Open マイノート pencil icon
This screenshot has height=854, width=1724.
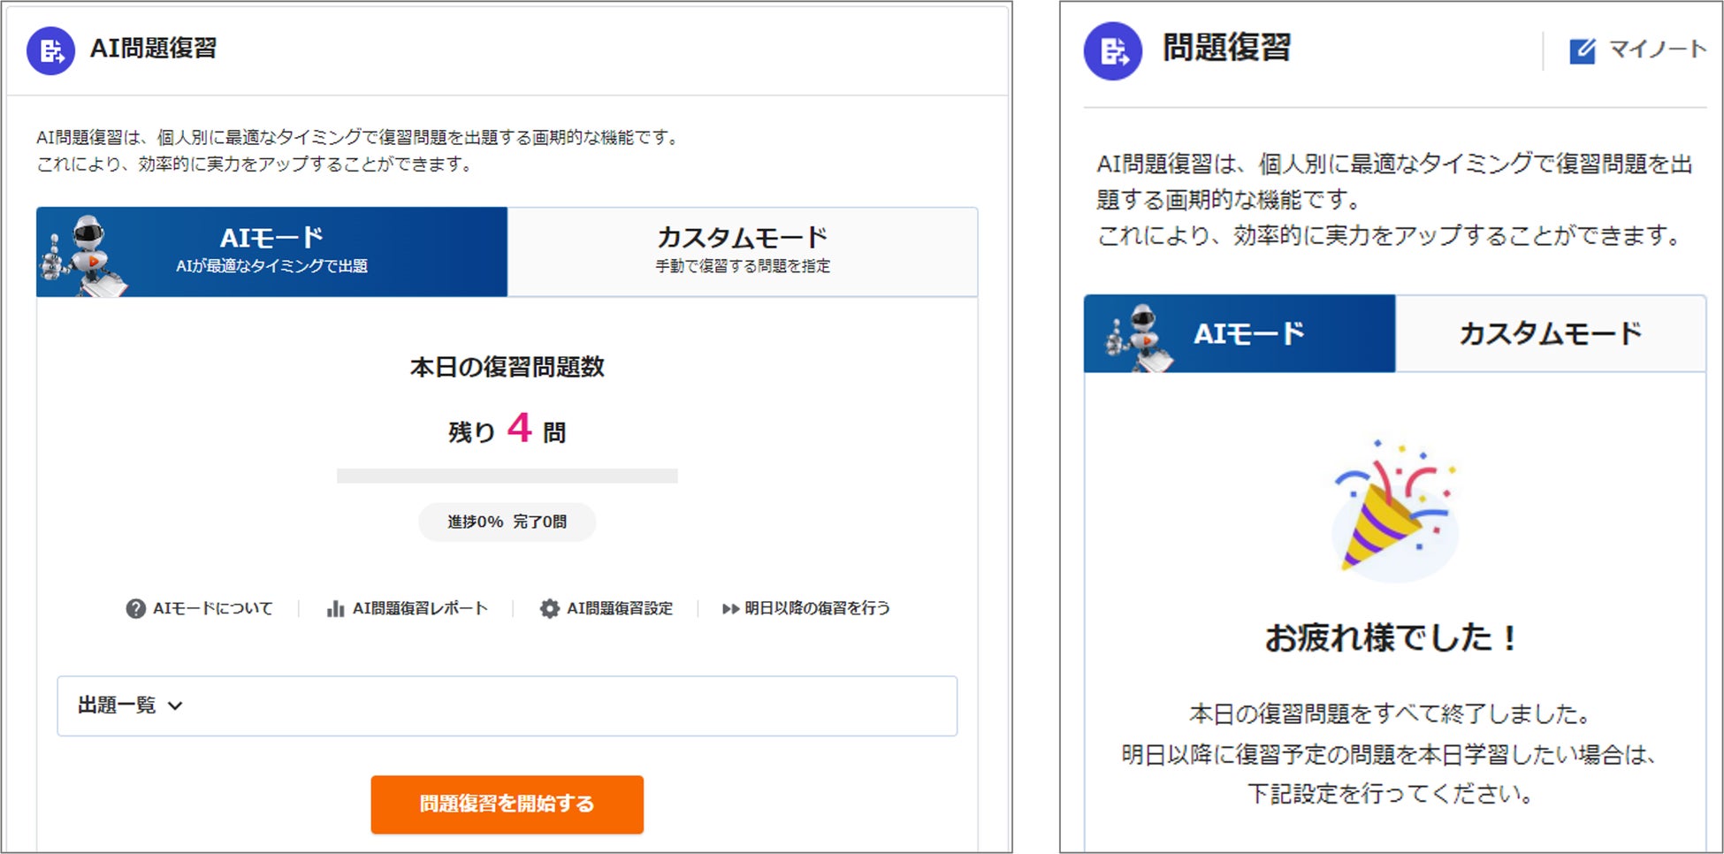click(x=1583, y=50)
